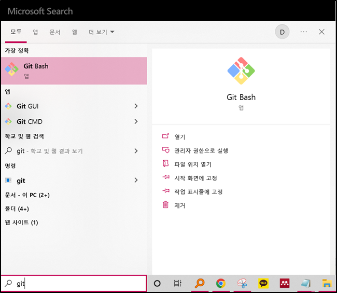337x293 pixels.
Task: Click the shield icon for admin run
Action: (x=165, y=150)
